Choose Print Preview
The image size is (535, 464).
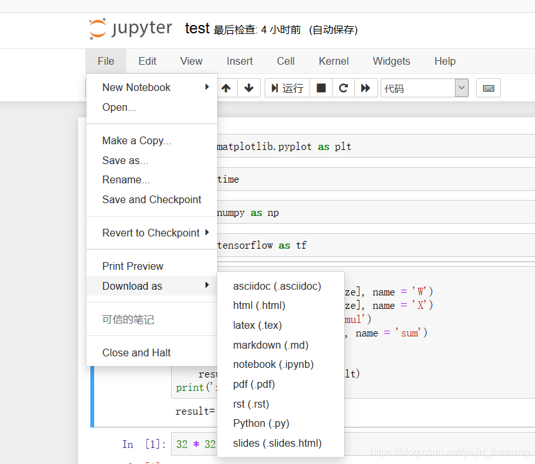coord(152,266)
